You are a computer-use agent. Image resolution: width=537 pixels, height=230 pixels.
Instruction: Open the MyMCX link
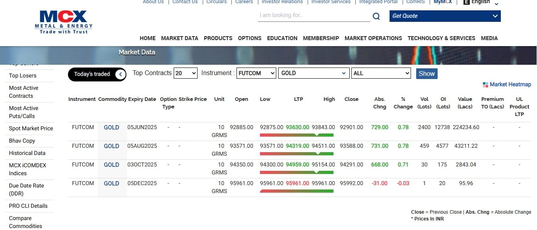coord(443,2)
